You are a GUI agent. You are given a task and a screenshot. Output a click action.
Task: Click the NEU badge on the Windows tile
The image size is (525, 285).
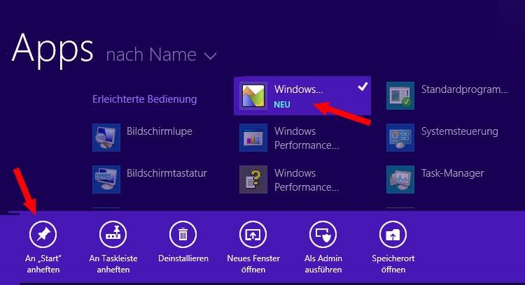(282, 105)
